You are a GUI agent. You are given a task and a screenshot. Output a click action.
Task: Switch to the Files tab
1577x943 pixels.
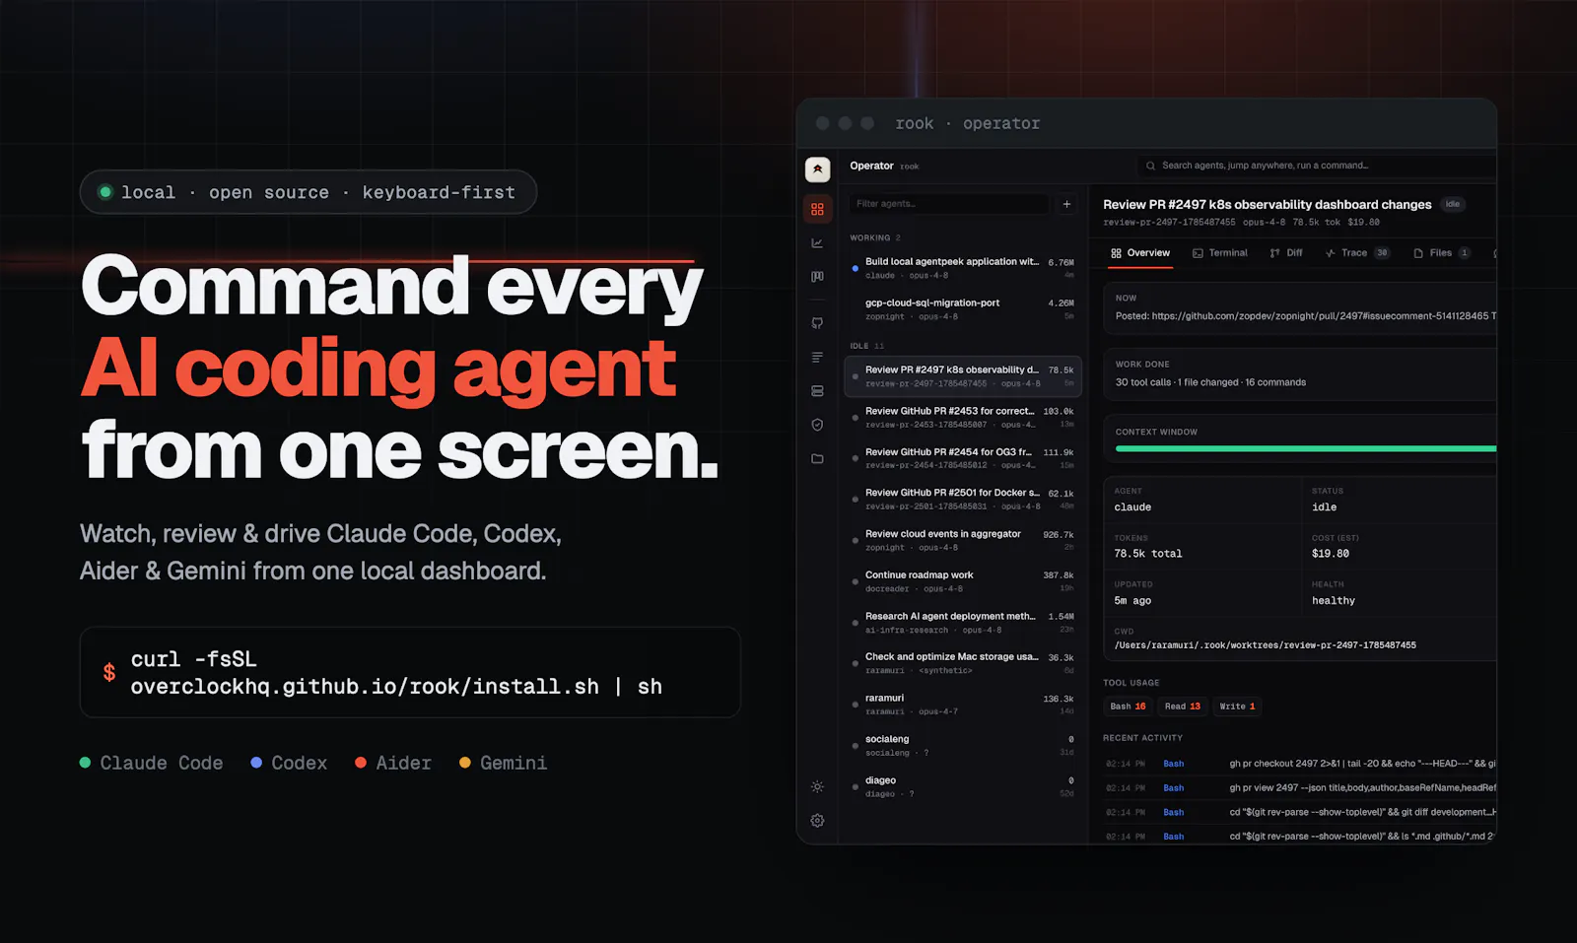point(1441,253)
